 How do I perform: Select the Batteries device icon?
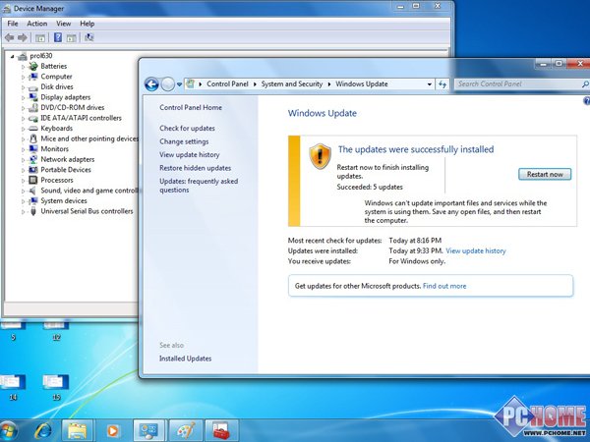tap(33, 66)
